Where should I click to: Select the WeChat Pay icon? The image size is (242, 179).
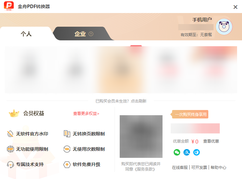(x=177, y=152)
